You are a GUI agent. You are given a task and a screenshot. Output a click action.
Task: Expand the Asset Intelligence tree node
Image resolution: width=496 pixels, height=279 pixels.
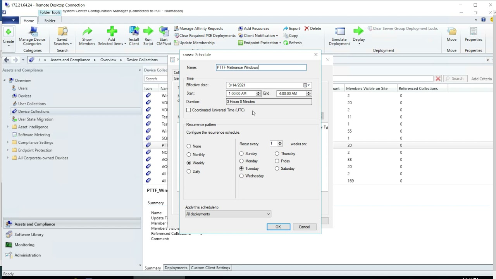pos(8,127)
